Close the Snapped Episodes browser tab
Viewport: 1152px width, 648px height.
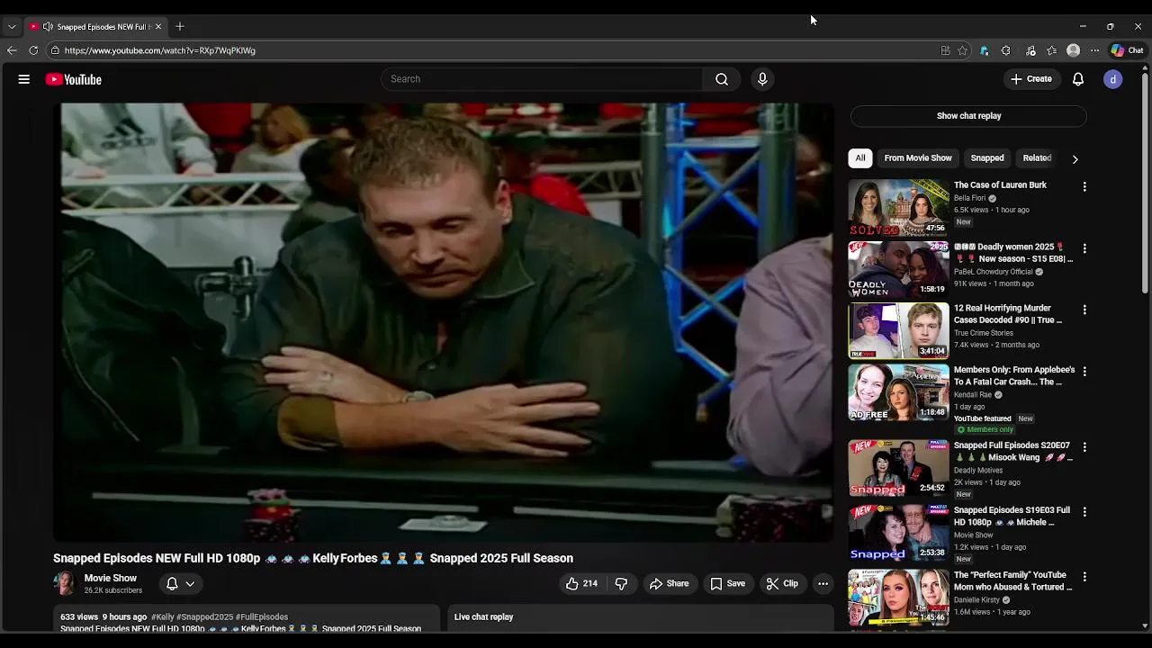(158, 26)
